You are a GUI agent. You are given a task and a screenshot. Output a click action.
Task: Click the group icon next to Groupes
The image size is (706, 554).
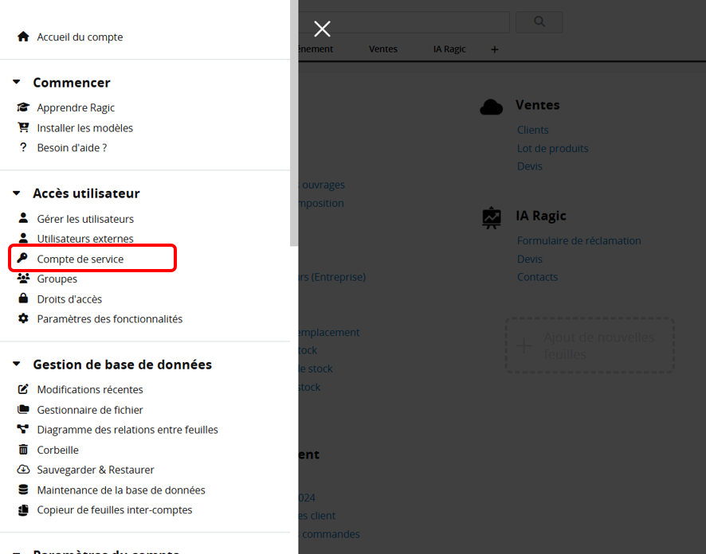(23, 279)
